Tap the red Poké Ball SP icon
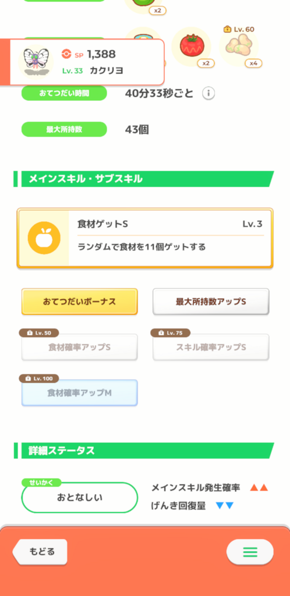 pyautogui.click(x=66, y=54)
